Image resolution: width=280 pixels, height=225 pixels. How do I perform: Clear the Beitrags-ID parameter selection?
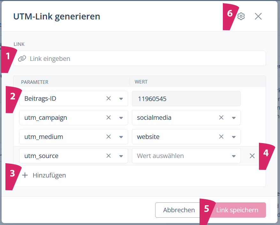point(109,98)
